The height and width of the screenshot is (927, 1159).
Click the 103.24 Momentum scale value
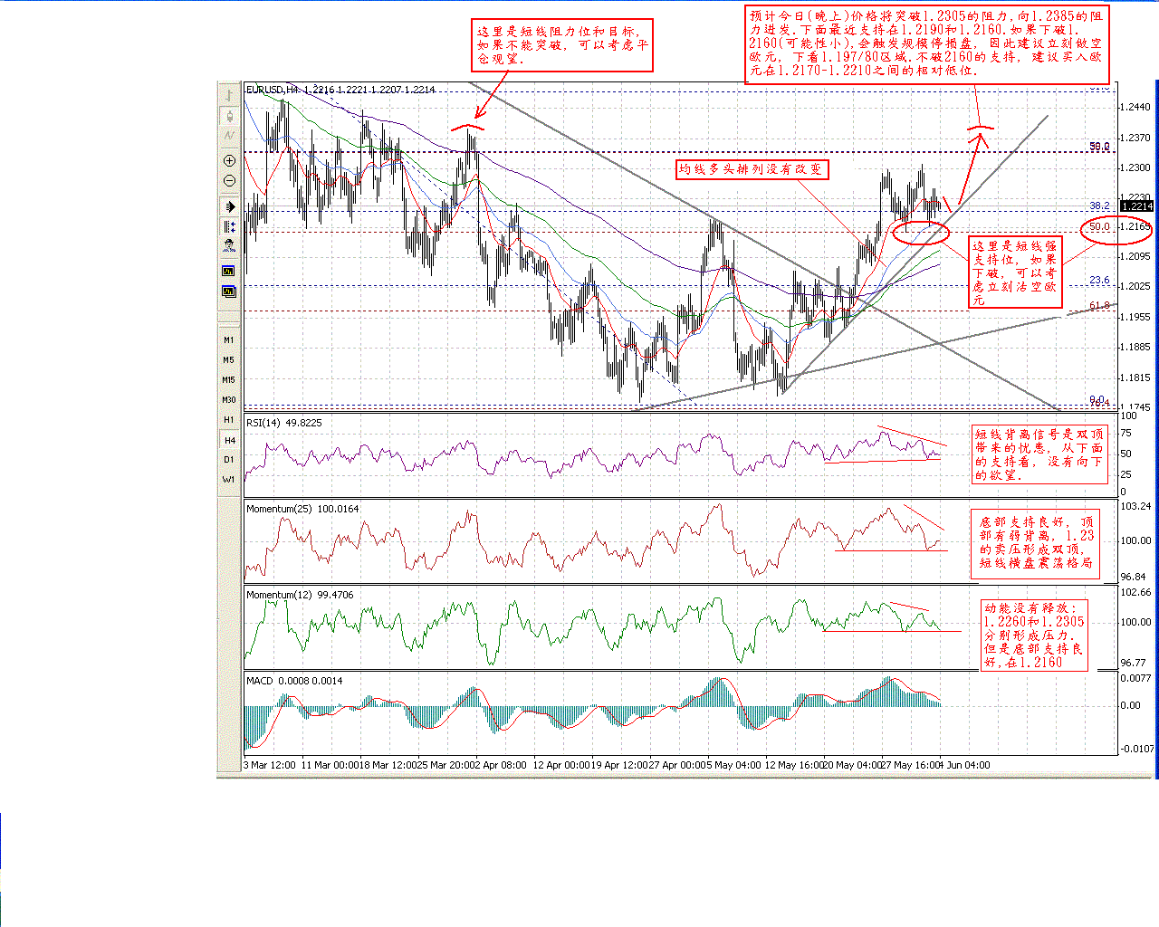coord(1136,506)
